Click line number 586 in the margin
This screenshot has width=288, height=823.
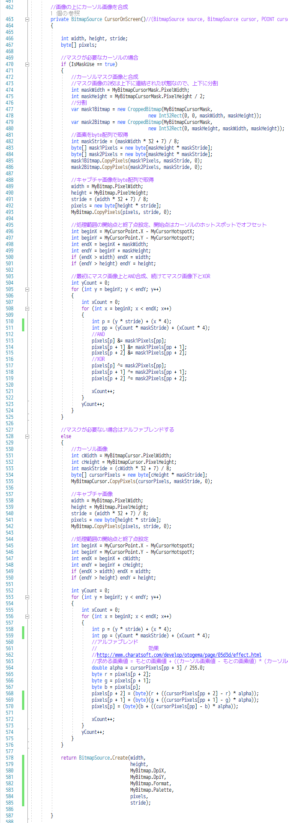tap(9, 809)
